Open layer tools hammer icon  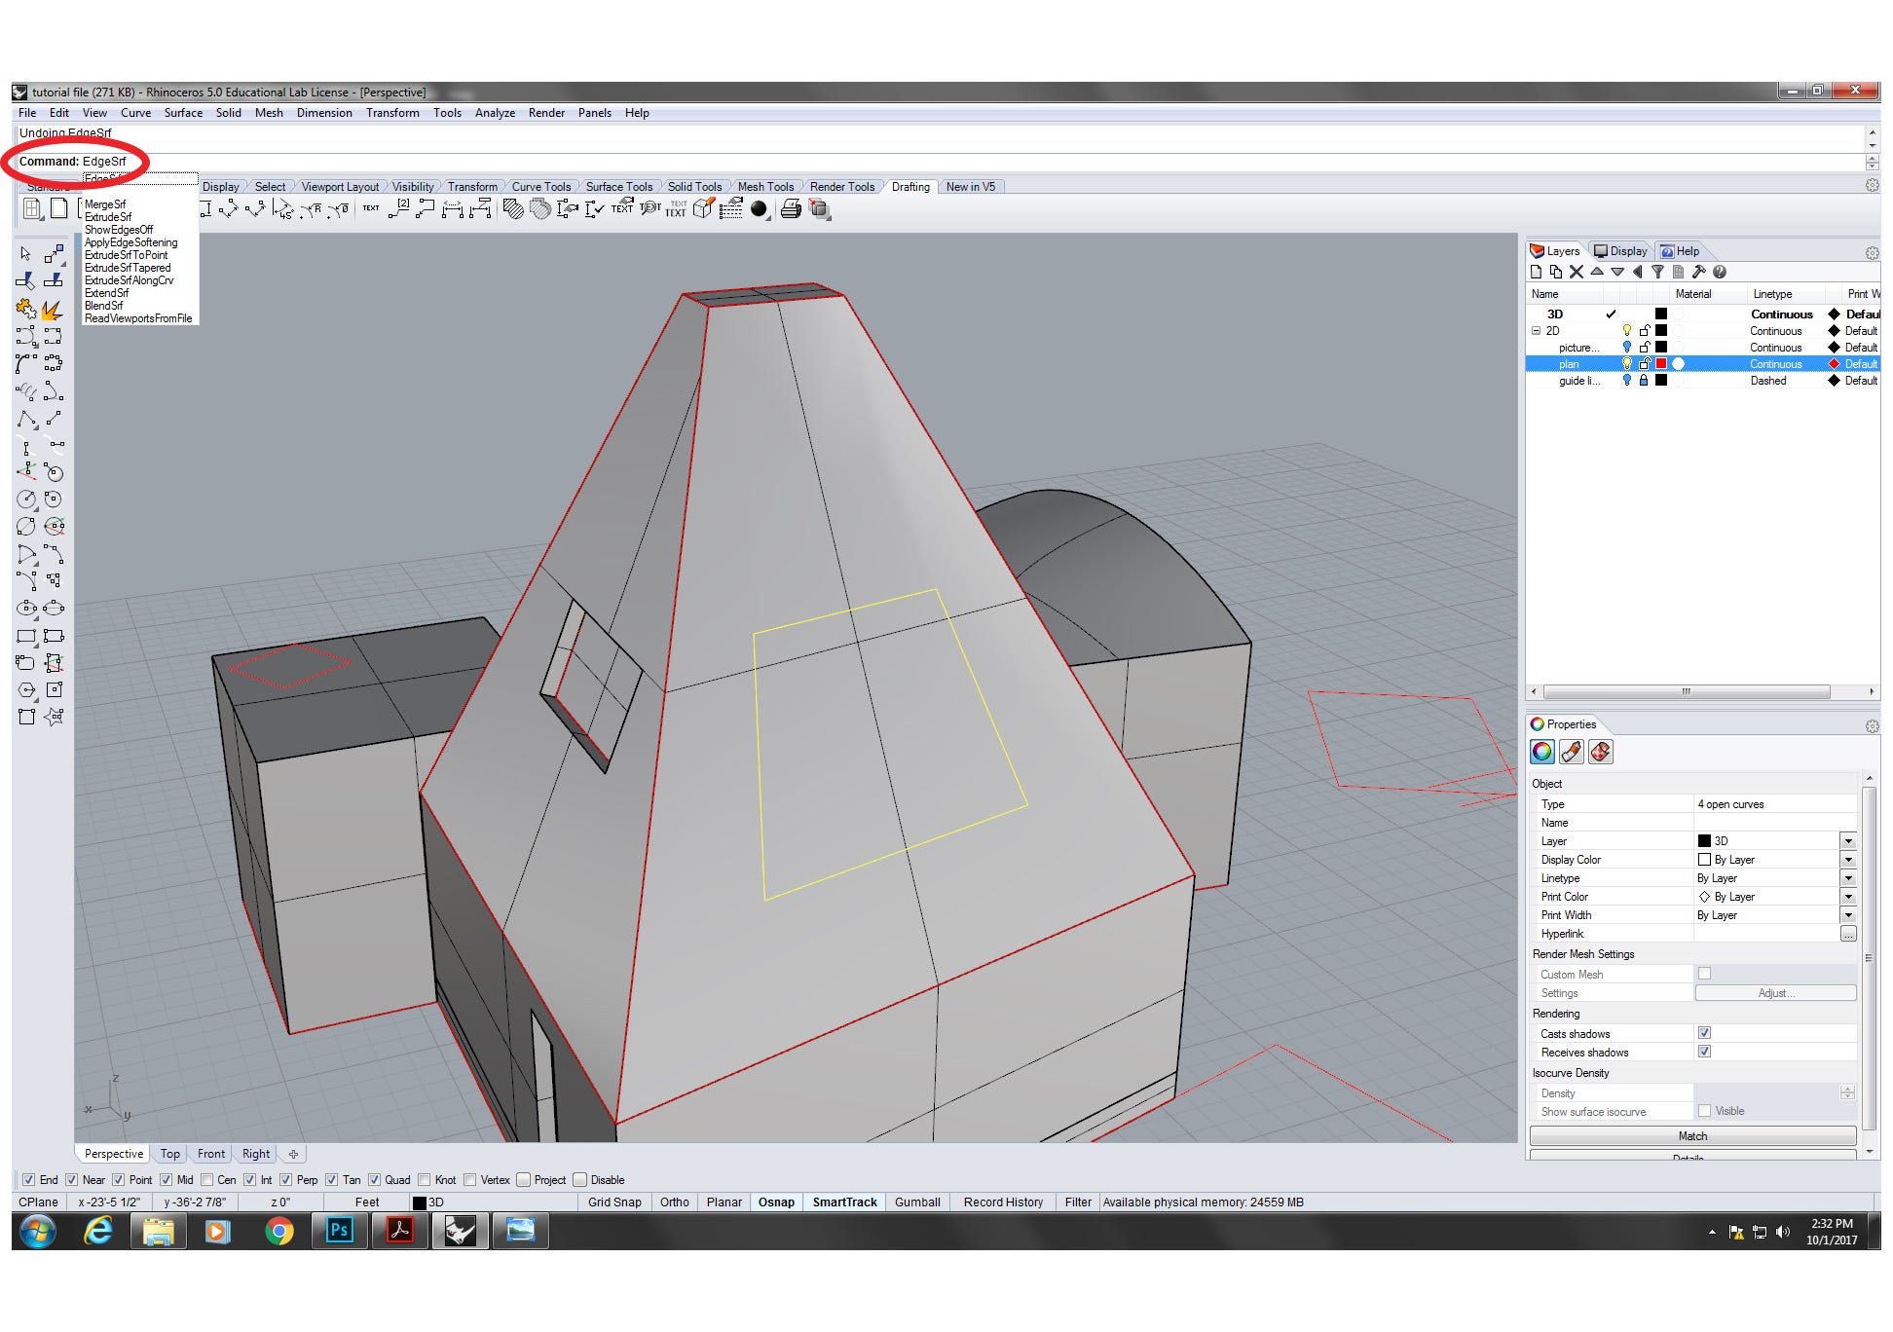click(x=1698, y=273)
